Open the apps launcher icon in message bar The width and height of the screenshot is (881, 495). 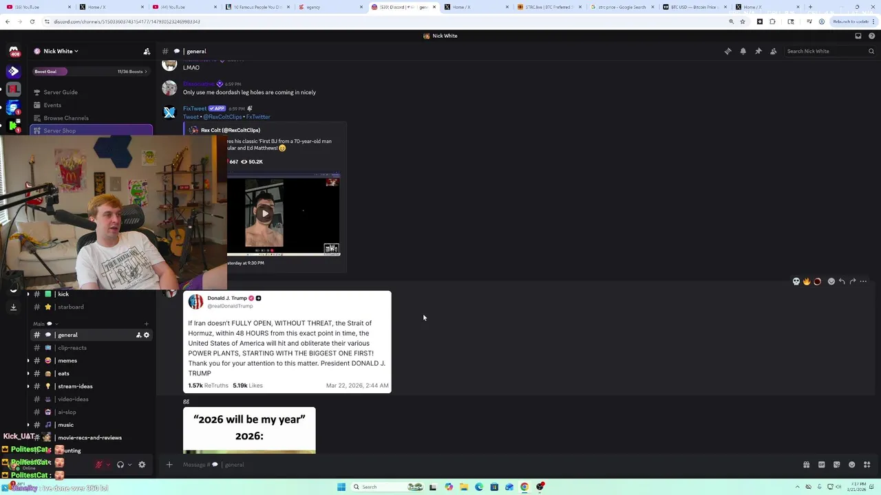pyautogui.click(x=867, y=465)
